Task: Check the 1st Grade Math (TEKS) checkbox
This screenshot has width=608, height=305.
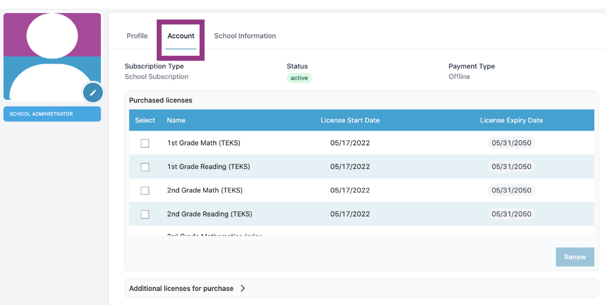Action: coord(145,144)
